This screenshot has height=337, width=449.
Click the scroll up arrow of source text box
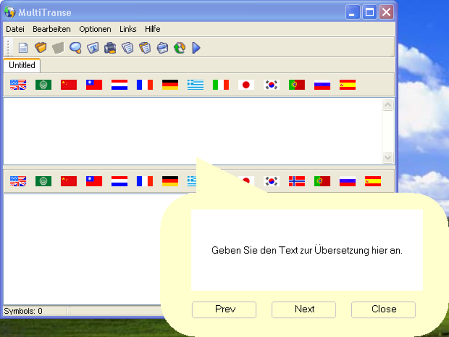tap(388, 105)
